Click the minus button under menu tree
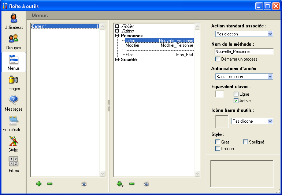Viewport: 282px width, 195px height. click(x=132, y=184)
